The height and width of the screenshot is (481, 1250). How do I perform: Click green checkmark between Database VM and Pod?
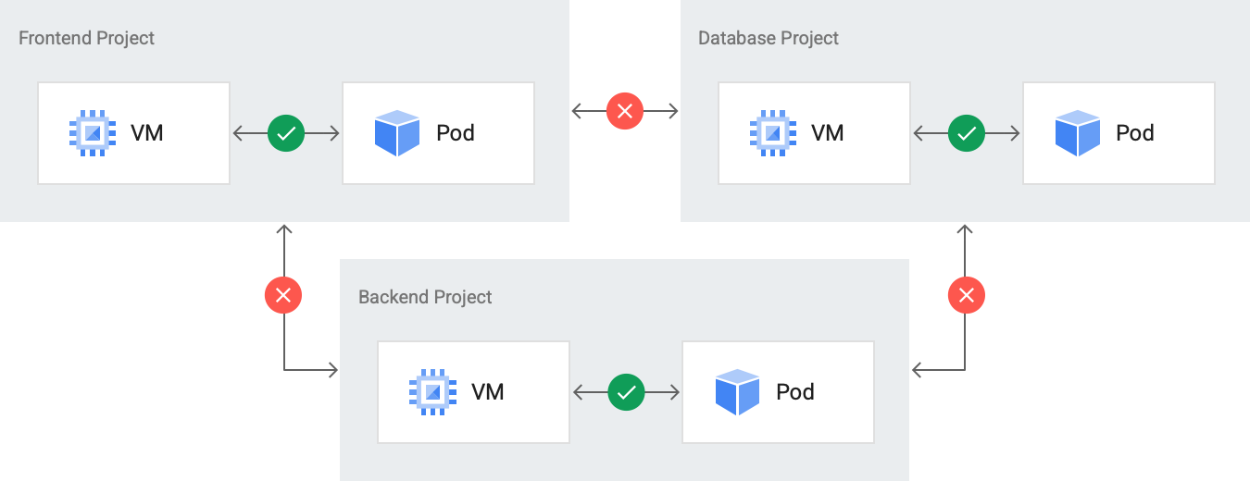tap(967, 133)
